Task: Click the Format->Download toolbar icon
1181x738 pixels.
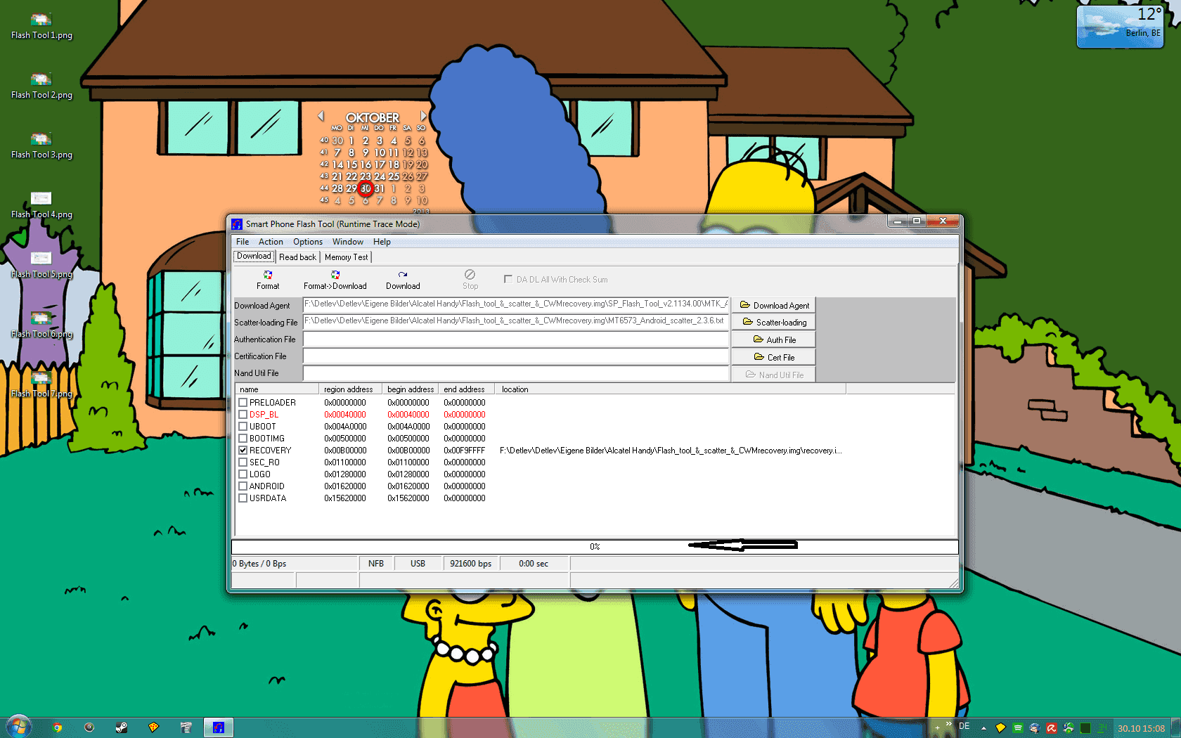Action: click(x=335, y=275)
